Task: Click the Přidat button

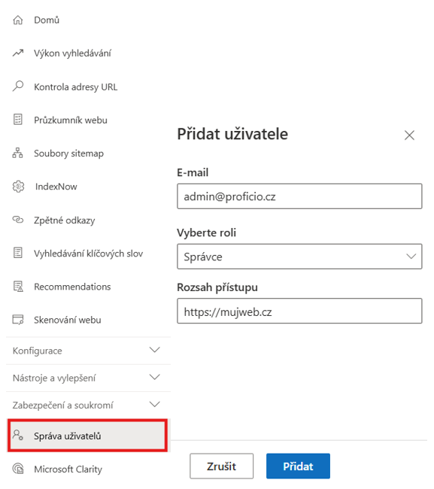Action: pyautogui.click(x=298, y=466)
